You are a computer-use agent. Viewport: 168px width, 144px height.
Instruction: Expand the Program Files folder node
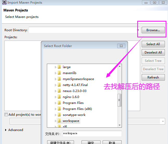[55, 103]
